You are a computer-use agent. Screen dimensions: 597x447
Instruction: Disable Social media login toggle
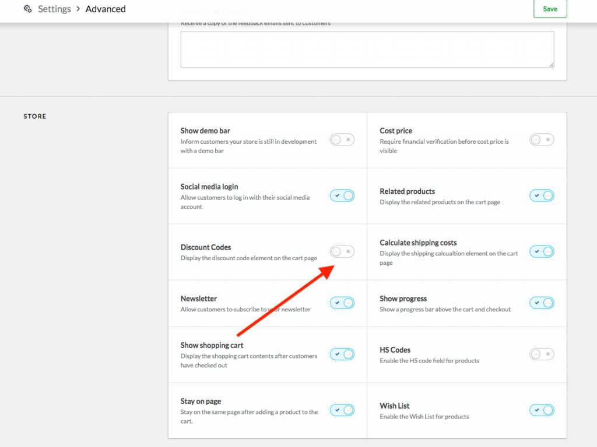[342, 196]
